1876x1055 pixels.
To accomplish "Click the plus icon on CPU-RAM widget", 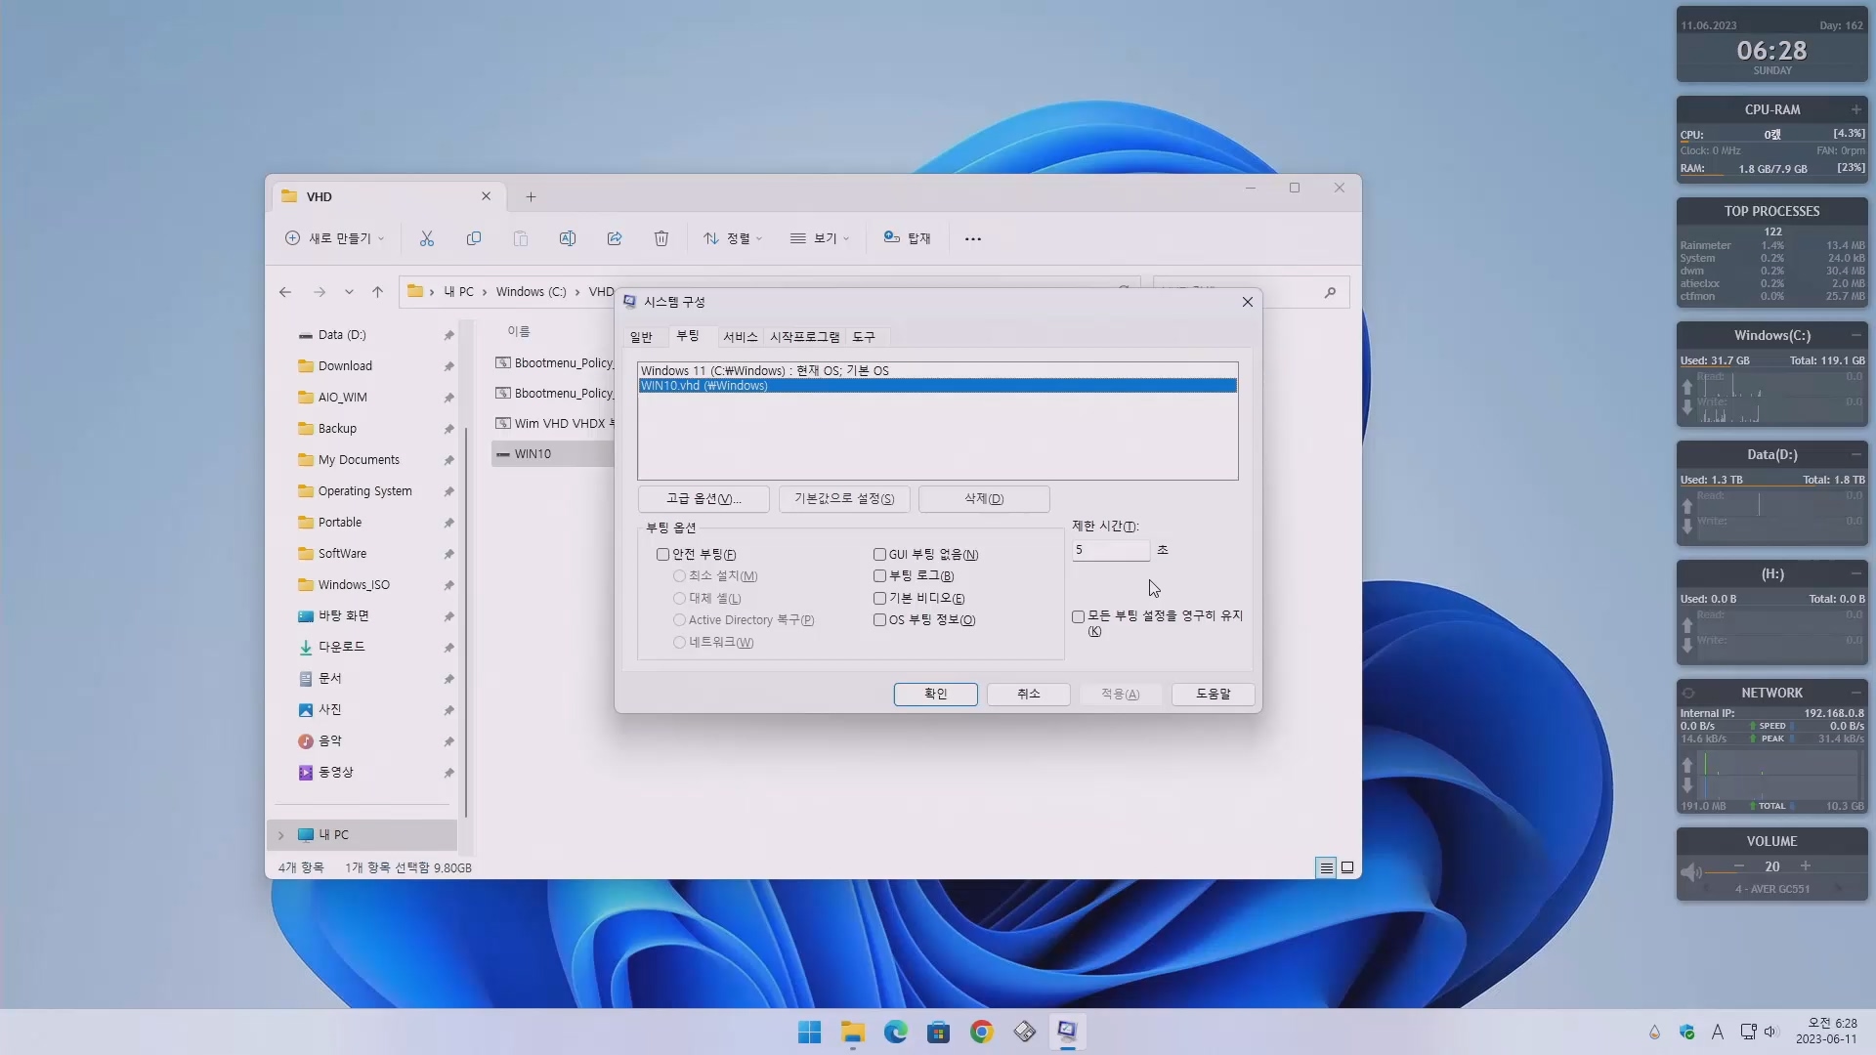I will pyautogui.click(x=1855, y=109).
